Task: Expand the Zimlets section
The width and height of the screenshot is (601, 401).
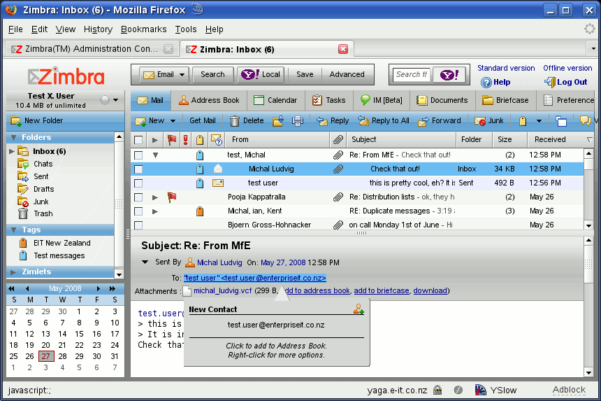Action: pyautogui.click(x=14, y=272)
